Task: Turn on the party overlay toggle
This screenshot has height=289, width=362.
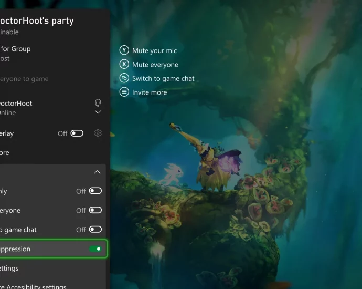Action: click(x=77, y=133)
